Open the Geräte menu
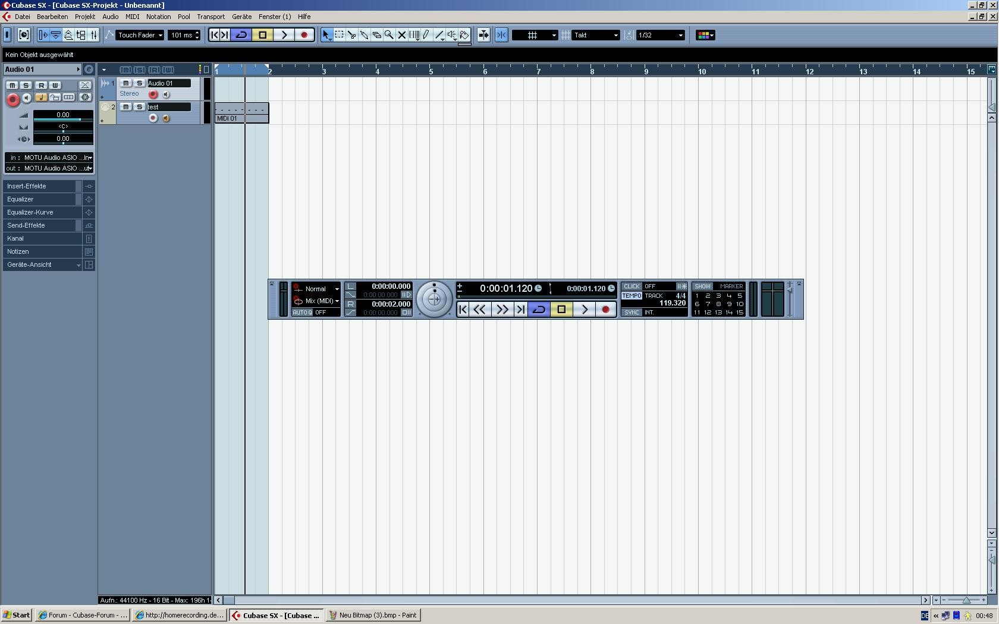The width and height of the screenshot is (999, 624). pyautogui.click(x=241, y=17)
